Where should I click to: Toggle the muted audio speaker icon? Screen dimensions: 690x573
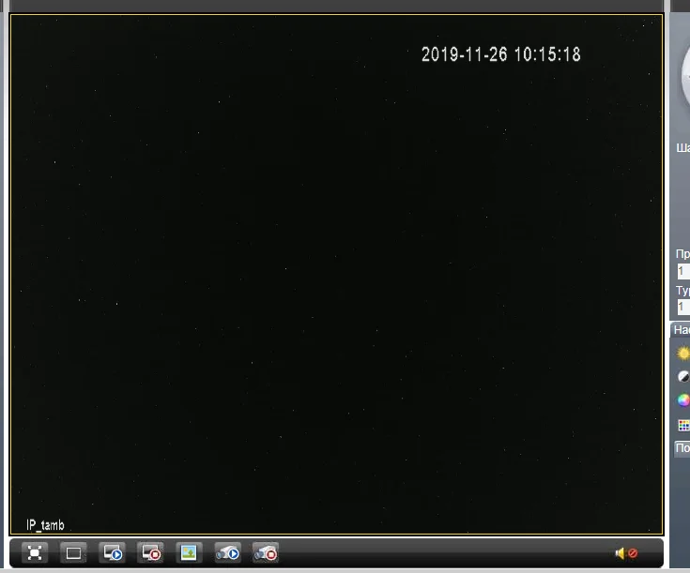coord(626,553)
